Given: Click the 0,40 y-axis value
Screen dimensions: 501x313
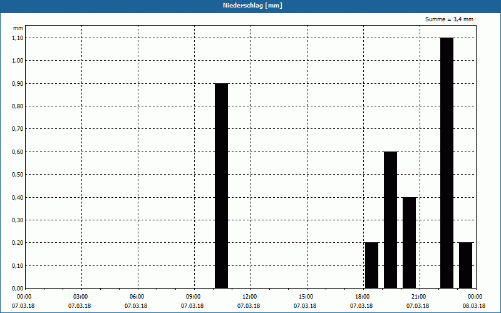Looking at the screenshot, I should 18,198.
